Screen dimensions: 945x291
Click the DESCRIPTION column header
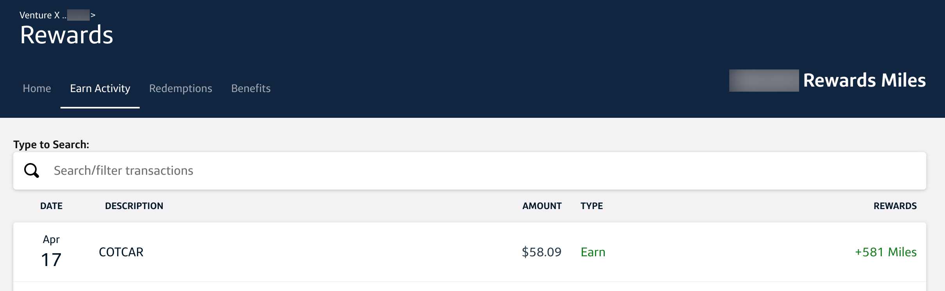[x=134, y=206]
